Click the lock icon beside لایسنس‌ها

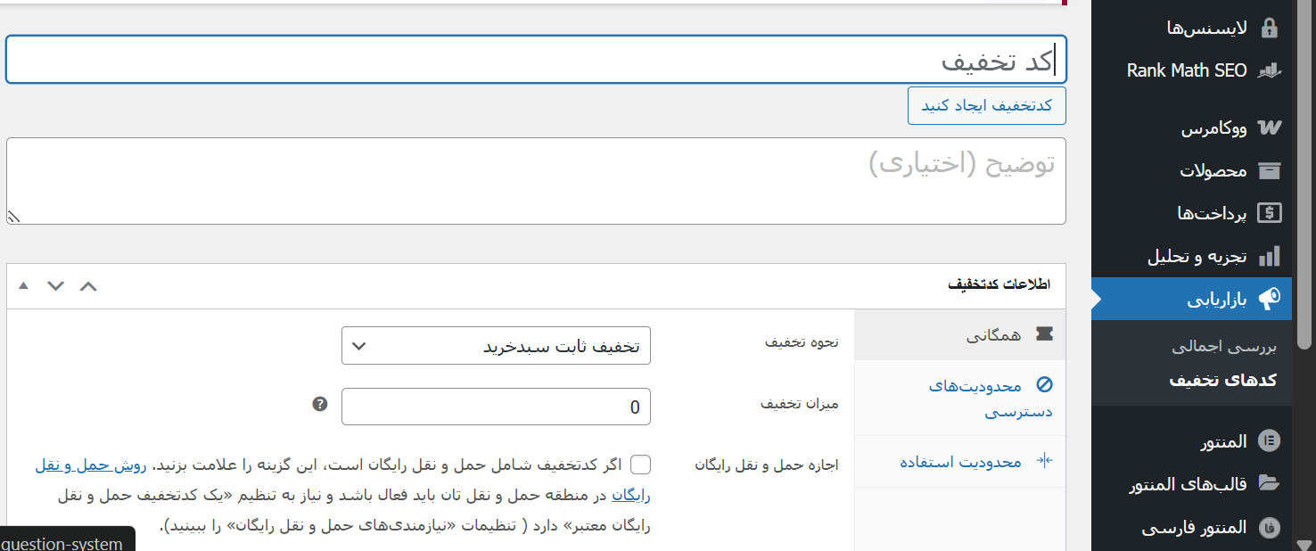1268,29
